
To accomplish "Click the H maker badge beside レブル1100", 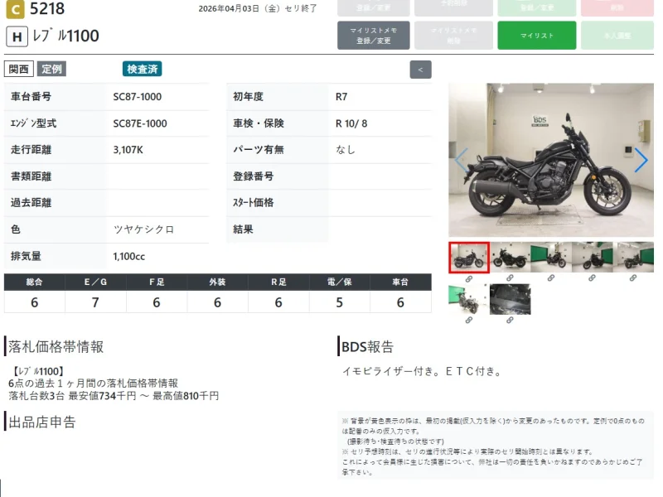I will point(17,36).
